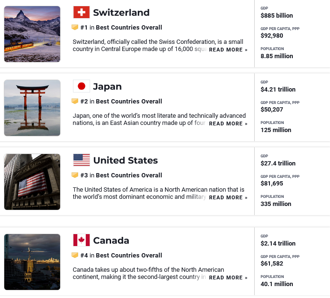This screenshot has height=298, width=330.
Task: Expand Japan description via READ MORE
Action: (228, 123)
